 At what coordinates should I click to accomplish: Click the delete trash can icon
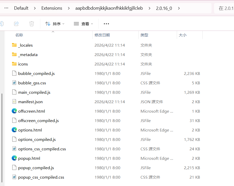[32, 24]
